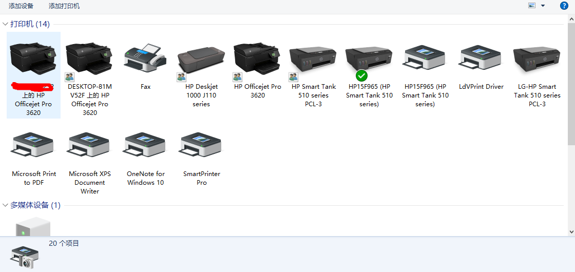The width and height of the screenshot is (575, 272).
Task: Collapse the 打印机 (14) group
Action: [5, 24]
